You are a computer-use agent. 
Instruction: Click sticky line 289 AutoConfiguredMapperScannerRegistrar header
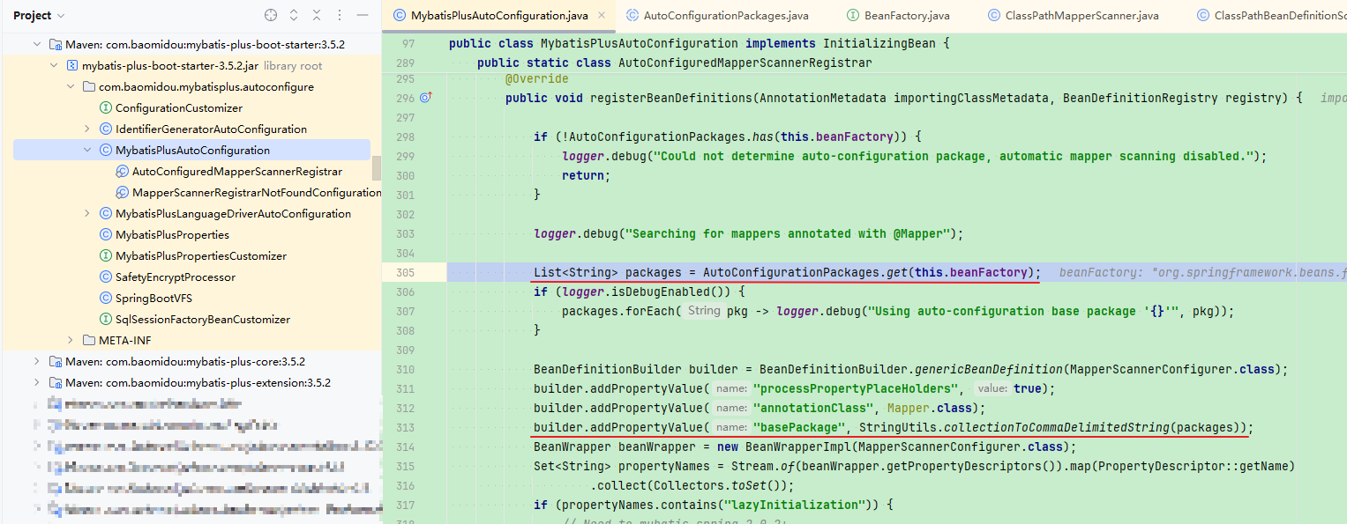pyautogui.click(x=675, y=63)
